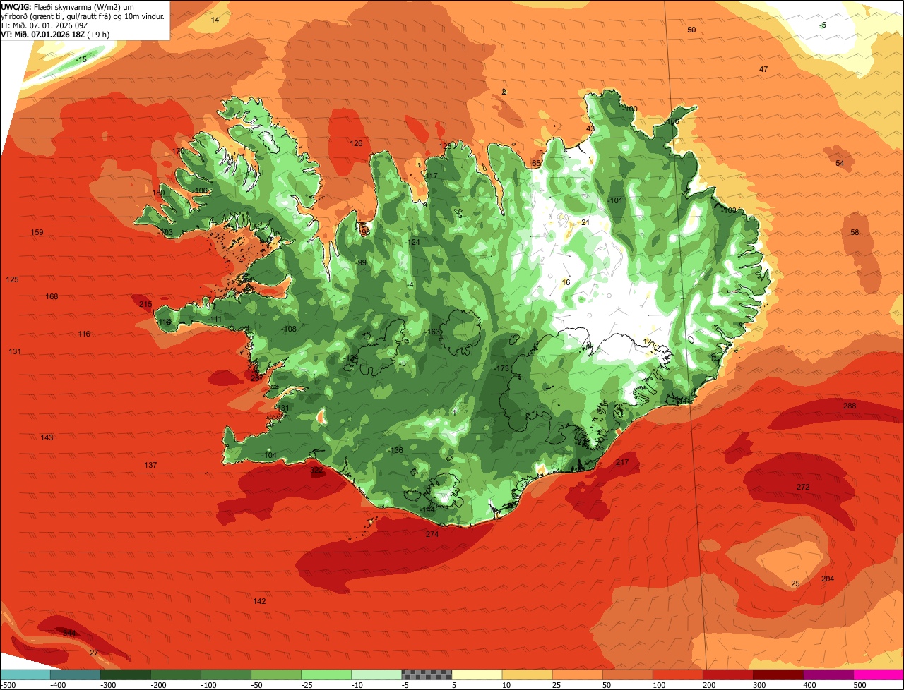Select the map value -173
This screenshot has height=690, width=904.
point(502,369)
